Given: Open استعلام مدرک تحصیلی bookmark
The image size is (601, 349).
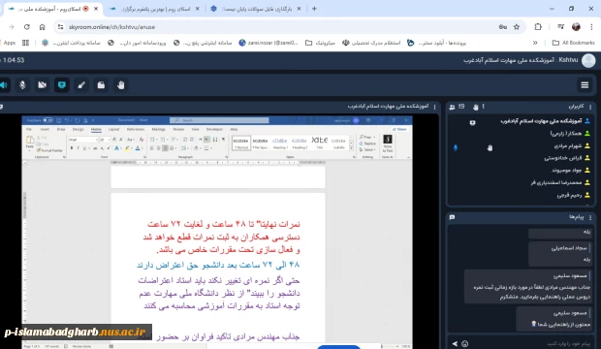Looking at the screenshot, I should coord(371,43).
